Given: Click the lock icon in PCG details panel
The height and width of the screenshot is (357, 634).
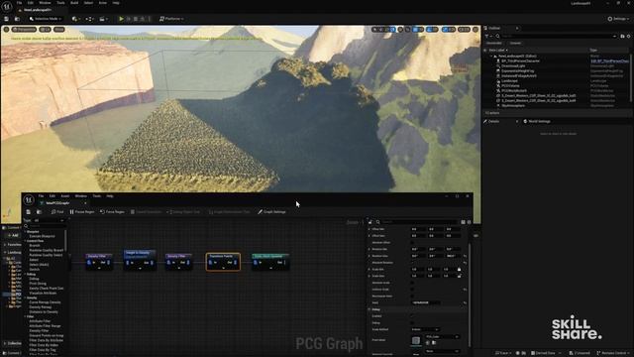Looking at the screenshot, I should point(370,222).
